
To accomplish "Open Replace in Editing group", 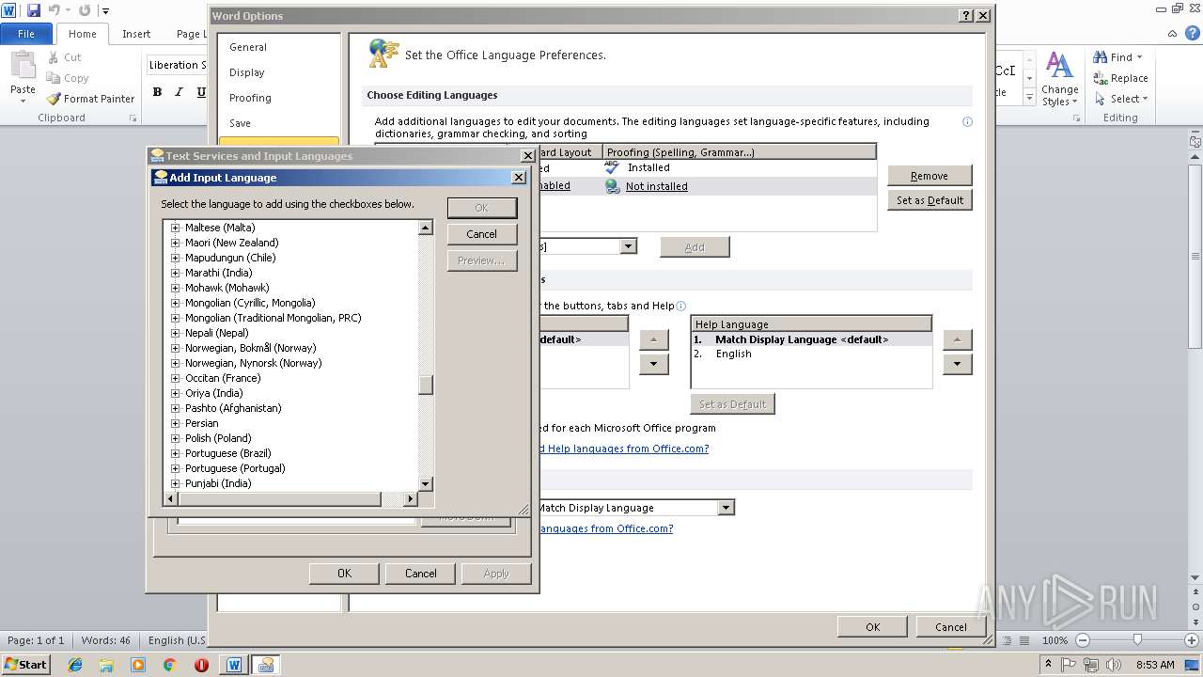I will (1120, 78).
